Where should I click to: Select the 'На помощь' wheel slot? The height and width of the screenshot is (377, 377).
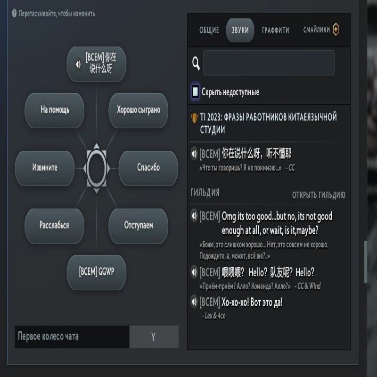point(55,110)
